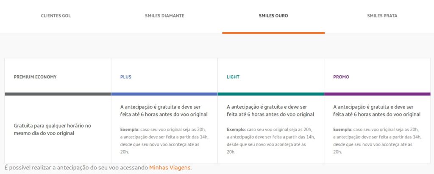434x174 pixels.
Task: Click the Exemplo paragraph in Plus column
Action: pos(164,141)
